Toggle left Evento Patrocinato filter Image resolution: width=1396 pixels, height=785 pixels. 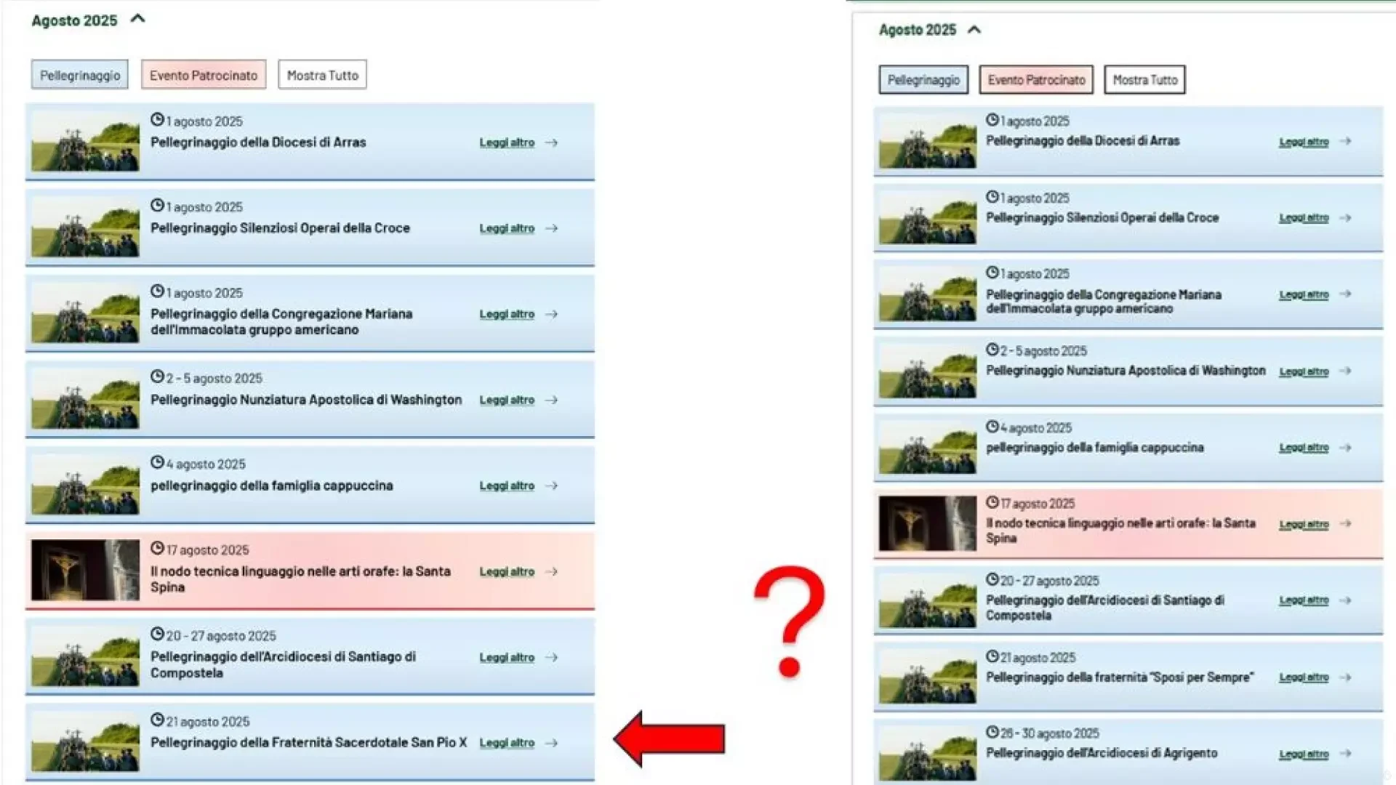point(204,75)
